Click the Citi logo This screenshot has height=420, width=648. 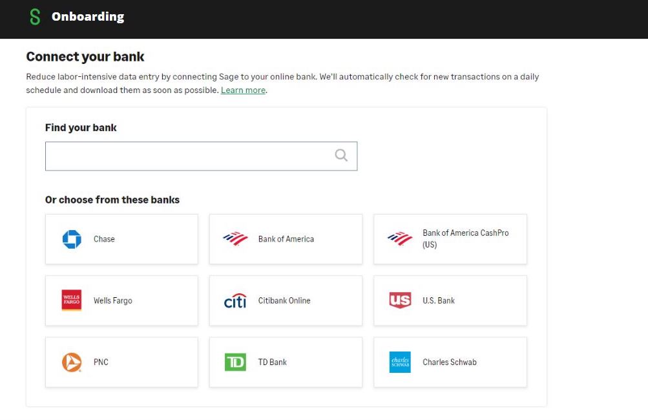(x=235, y=301)
